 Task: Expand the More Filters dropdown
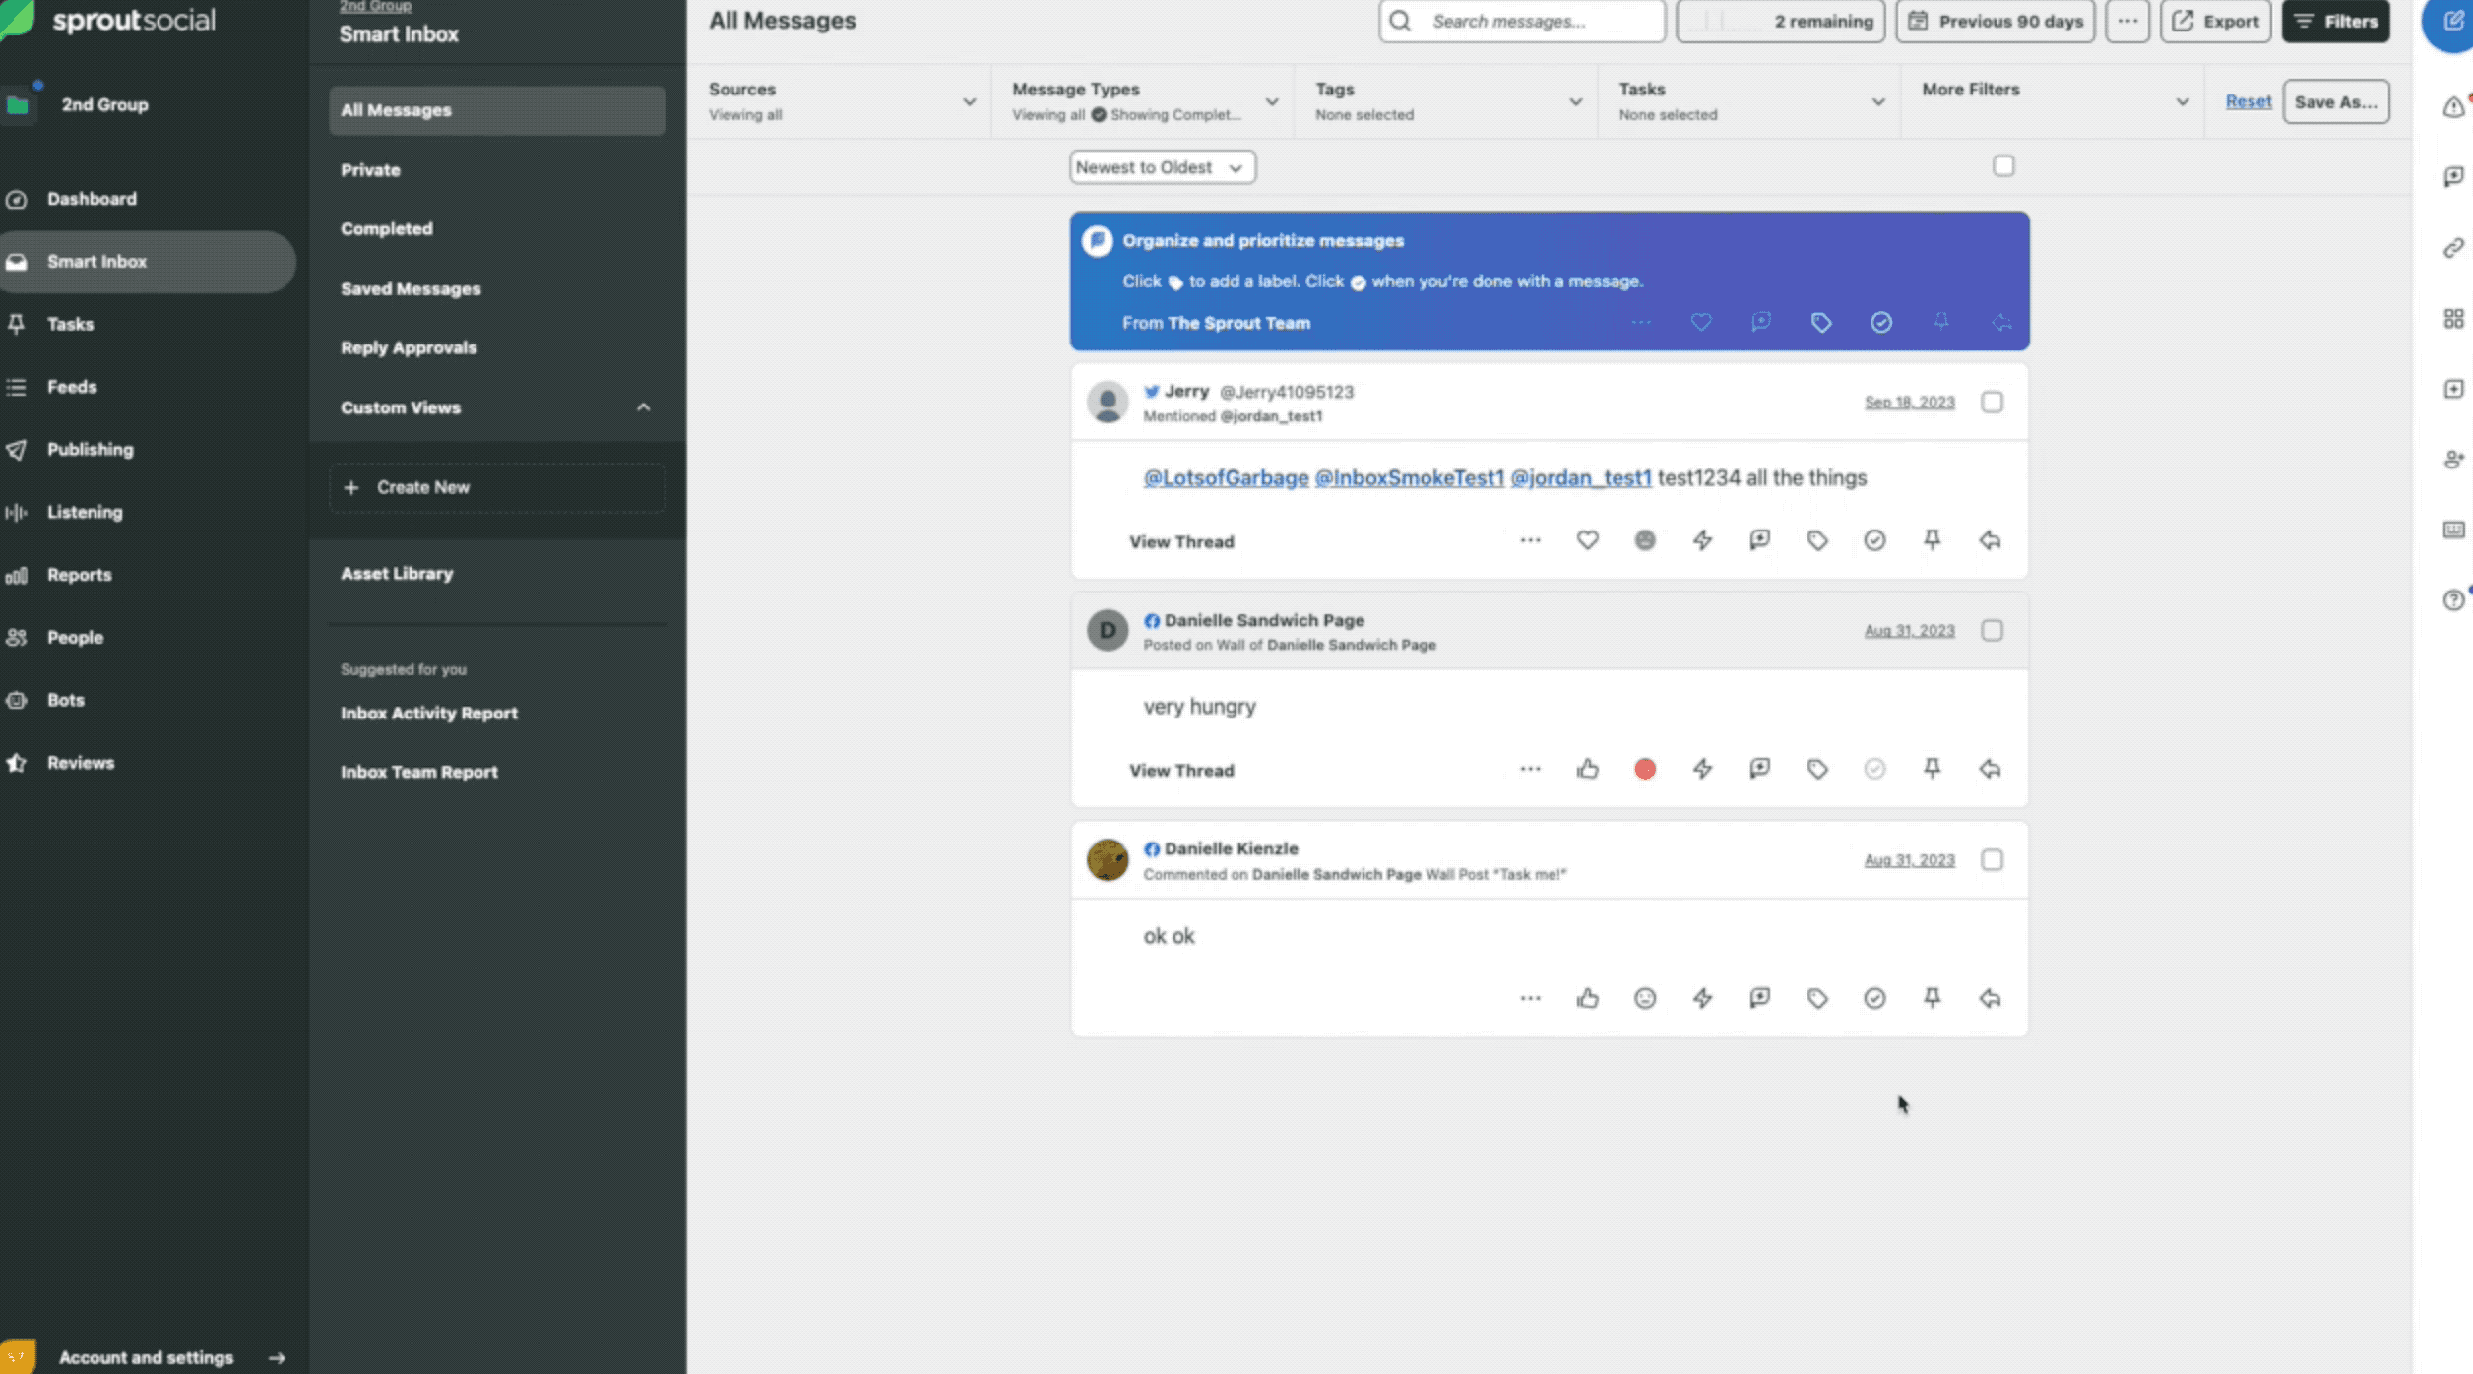[x=2053, y=101]
